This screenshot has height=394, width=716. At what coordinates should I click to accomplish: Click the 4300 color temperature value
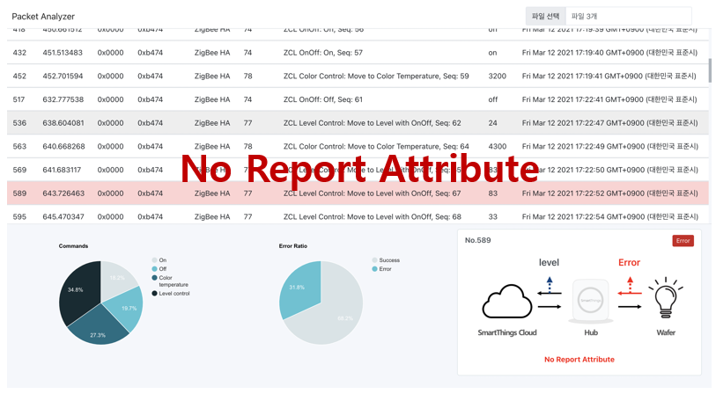point(498,146)
